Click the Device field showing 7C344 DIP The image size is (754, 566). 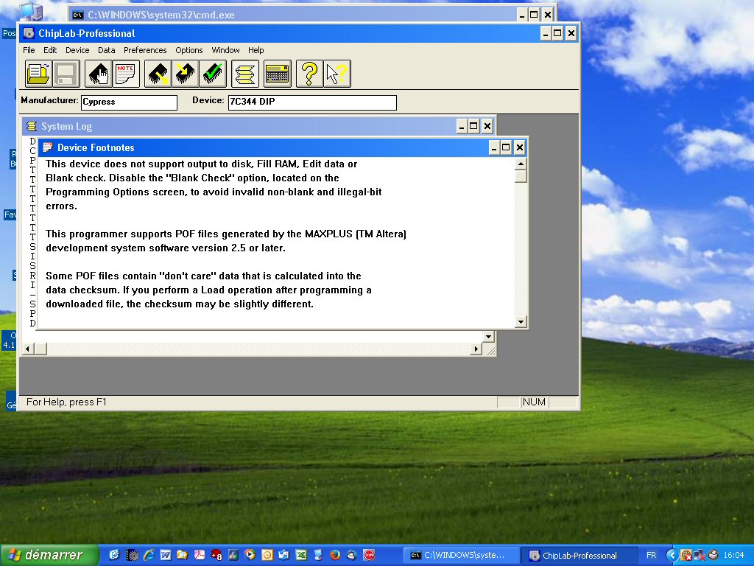pos(312,102)
